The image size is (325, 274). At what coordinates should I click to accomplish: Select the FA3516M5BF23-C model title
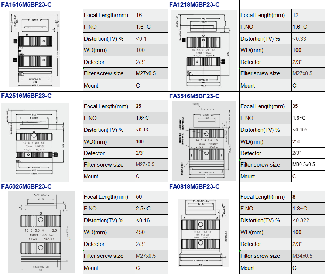[194, 96]
